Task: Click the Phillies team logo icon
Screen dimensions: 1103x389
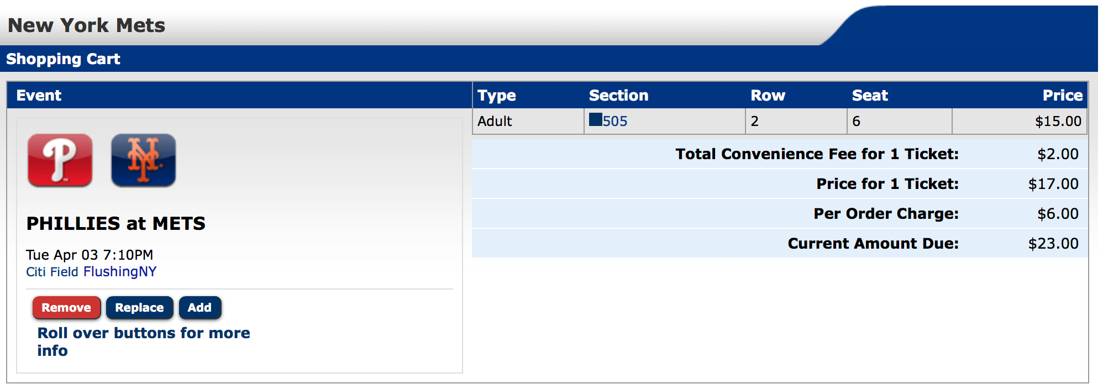Action: (60, 160)
